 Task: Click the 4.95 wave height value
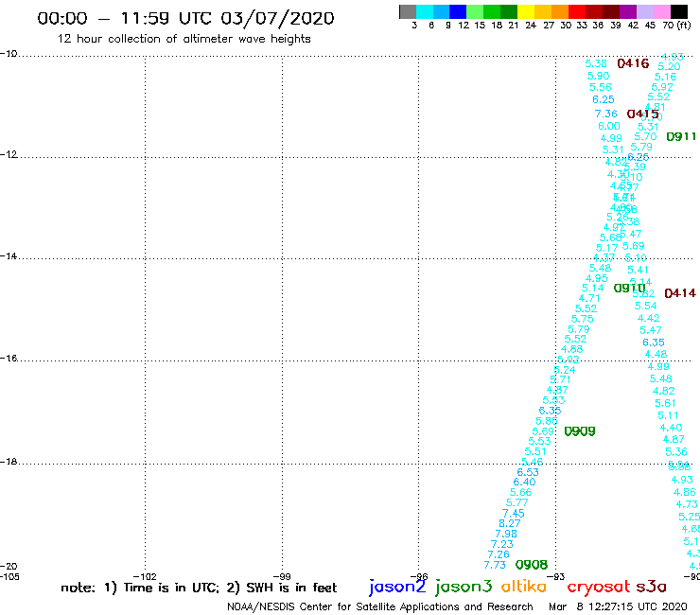597,278
